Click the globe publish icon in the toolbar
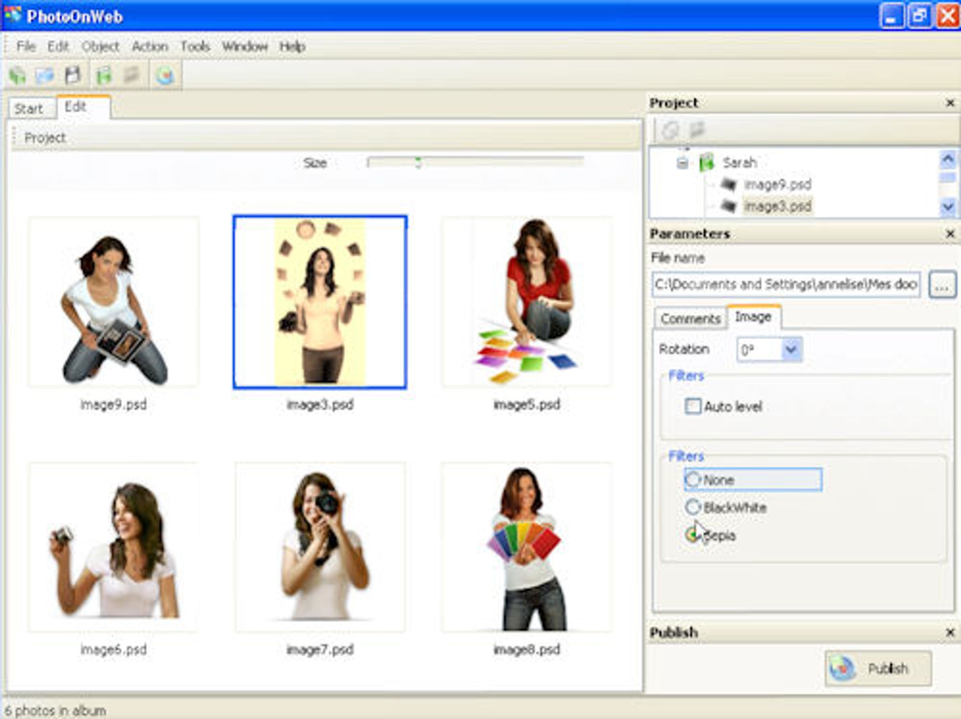961x719 pixels. point(165,75)
